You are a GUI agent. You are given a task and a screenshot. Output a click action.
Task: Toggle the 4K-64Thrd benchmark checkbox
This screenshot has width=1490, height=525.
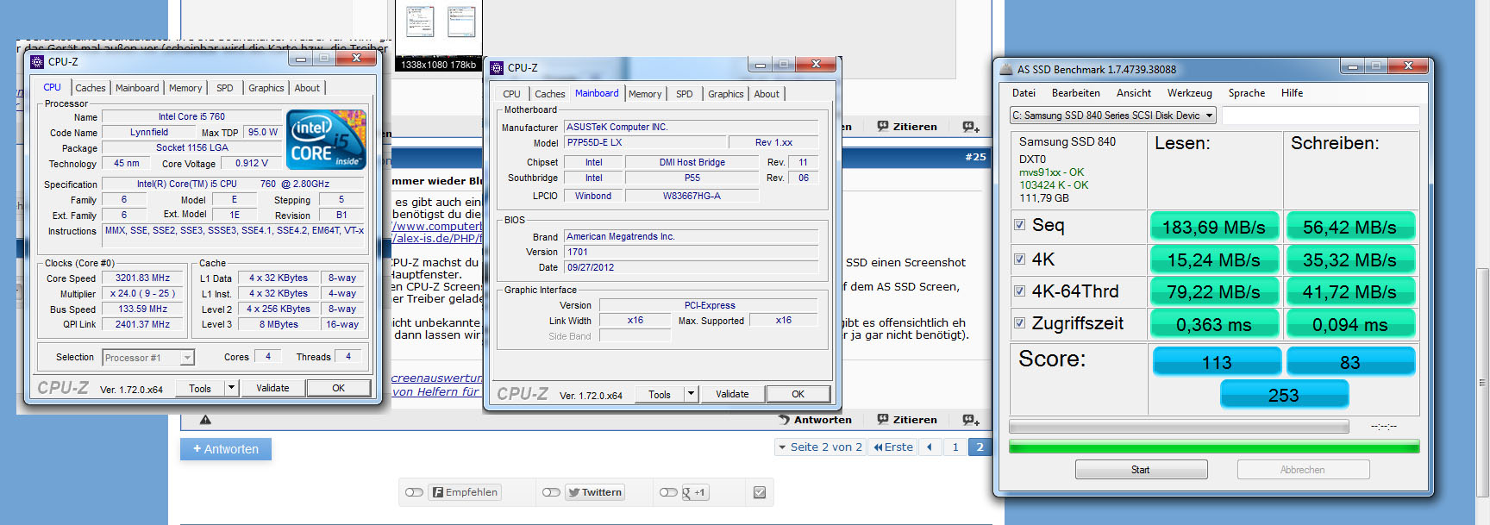point(1019,291)
